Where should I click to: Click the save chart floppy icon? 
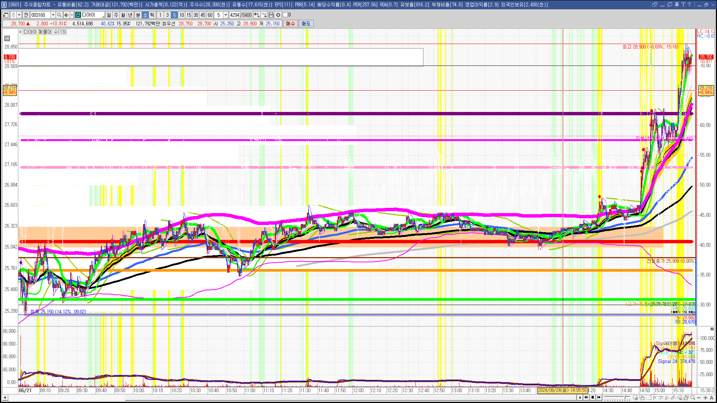pos(271,15)
